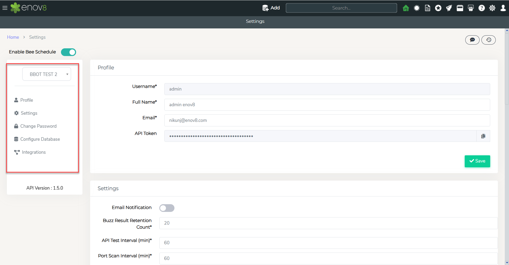This screenshot has width=509, height=265.
Task: Open the user account icon
Action: click(503, 8)
